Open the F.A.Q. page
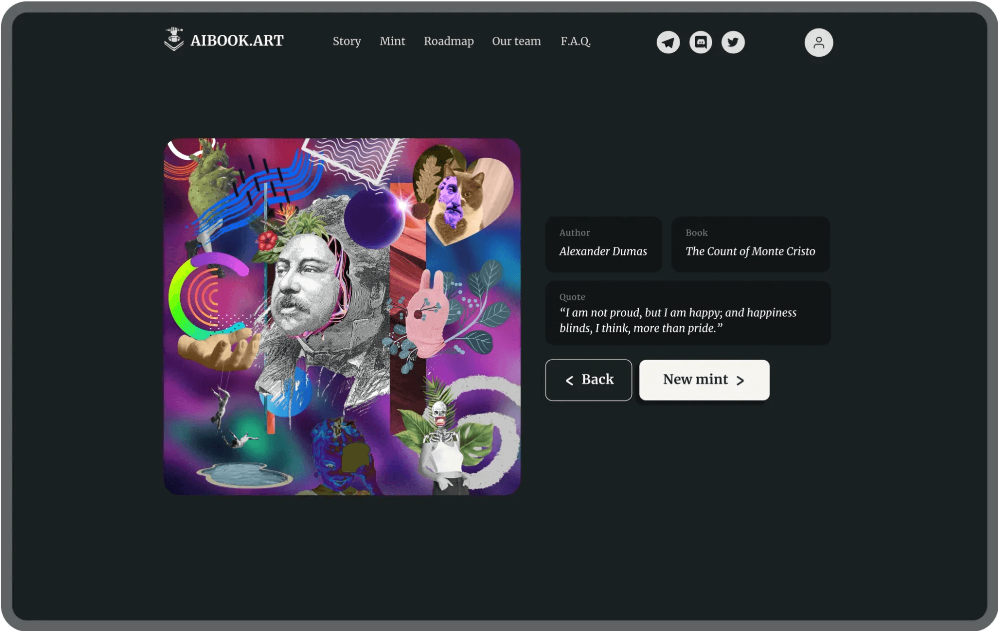The height and width of the screenshot is (631, 998). click(575, 41)
